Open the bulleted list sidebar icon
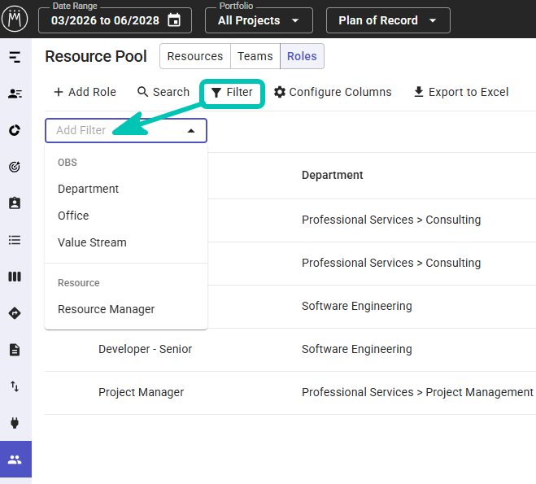The height and width of the screenshot is (484, 536). [x=15, y=240]
